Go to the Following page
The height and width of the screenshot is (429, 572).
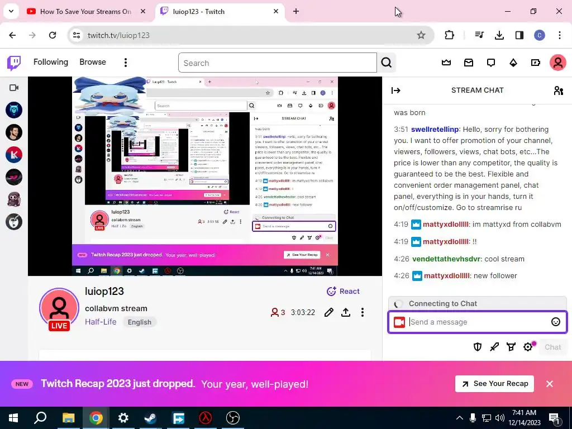pos(51,62)
